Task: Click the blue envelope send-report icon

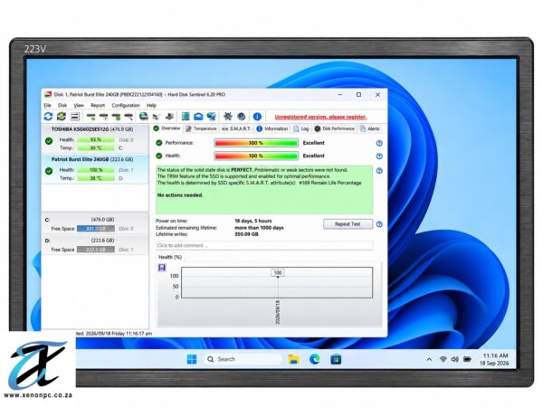Action: [198, 117]
